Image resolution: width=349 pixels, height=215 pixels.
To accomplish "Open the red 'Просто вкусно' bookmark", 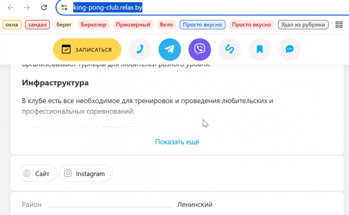I will [x=251, y=25].
